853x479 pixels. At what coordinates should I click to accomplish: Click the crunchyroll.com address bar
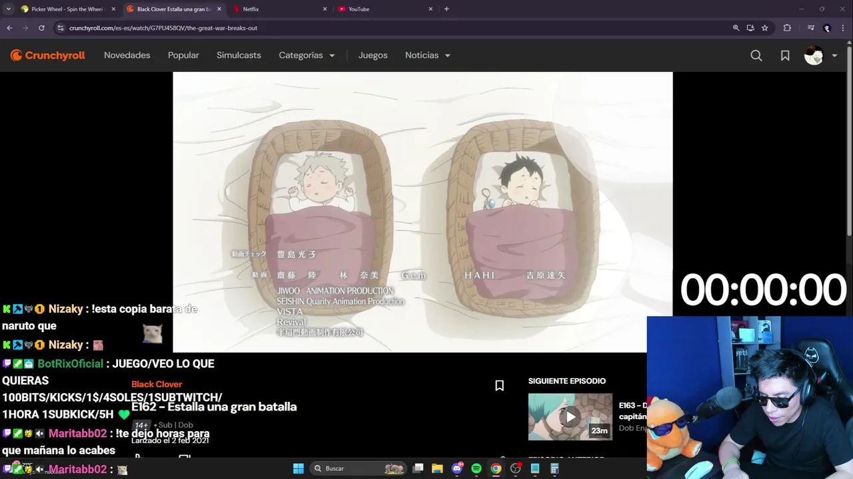tap(393, 28)
